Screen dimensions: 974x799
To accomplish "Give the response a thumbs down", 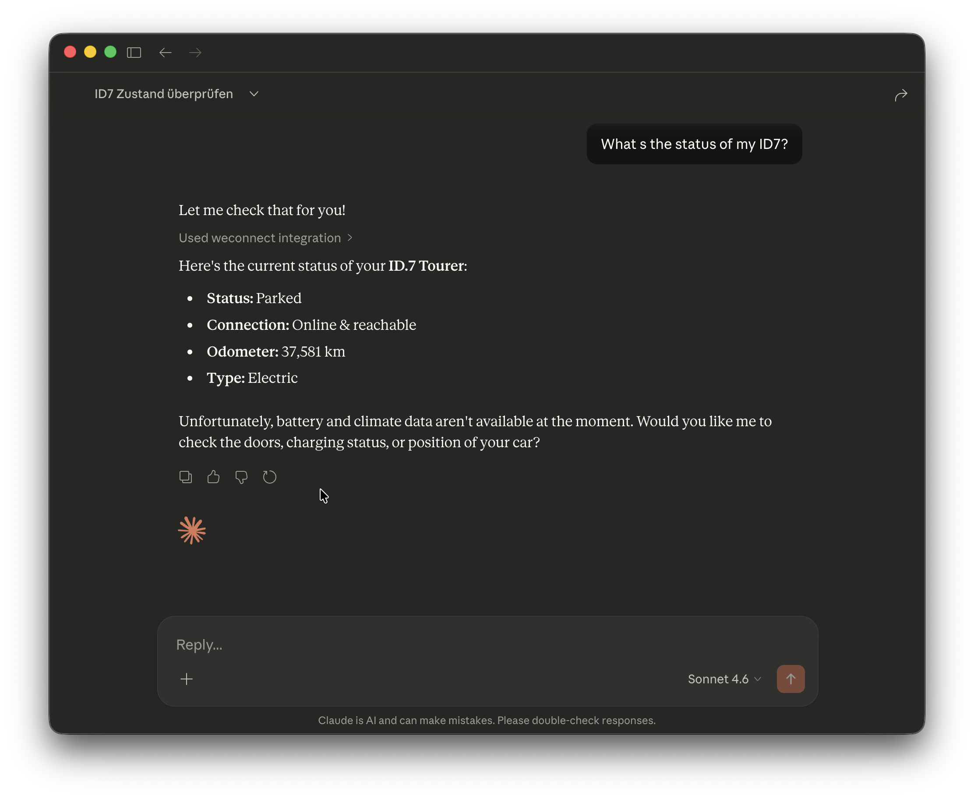I will coord(242,477).
